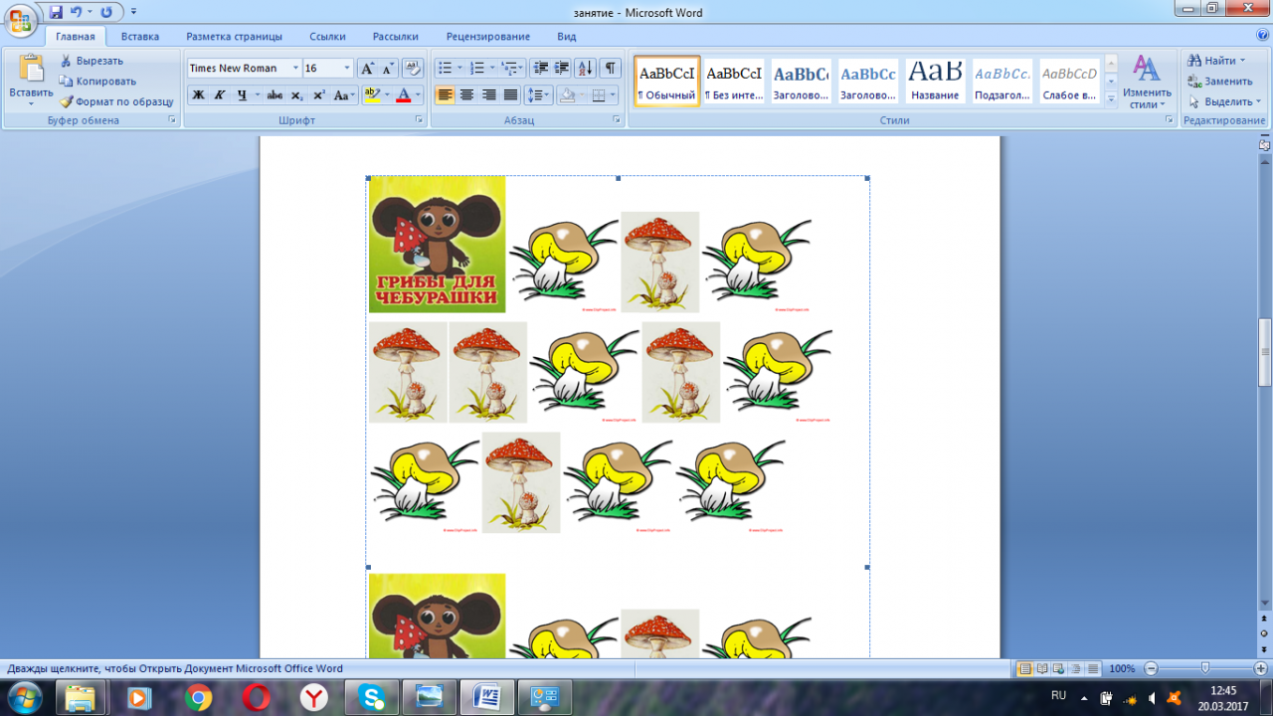Open the Вид ribbon tab
Viewport: 1273px width, 716px height.
(x=567, y=37)
